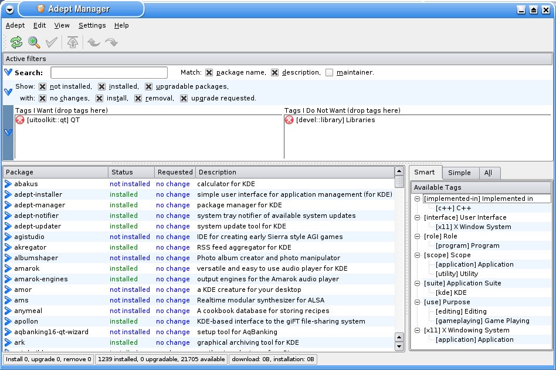Enable the maintainer match checkbox
The width and height of the screenshot is (556, 370).
[330, 72]
